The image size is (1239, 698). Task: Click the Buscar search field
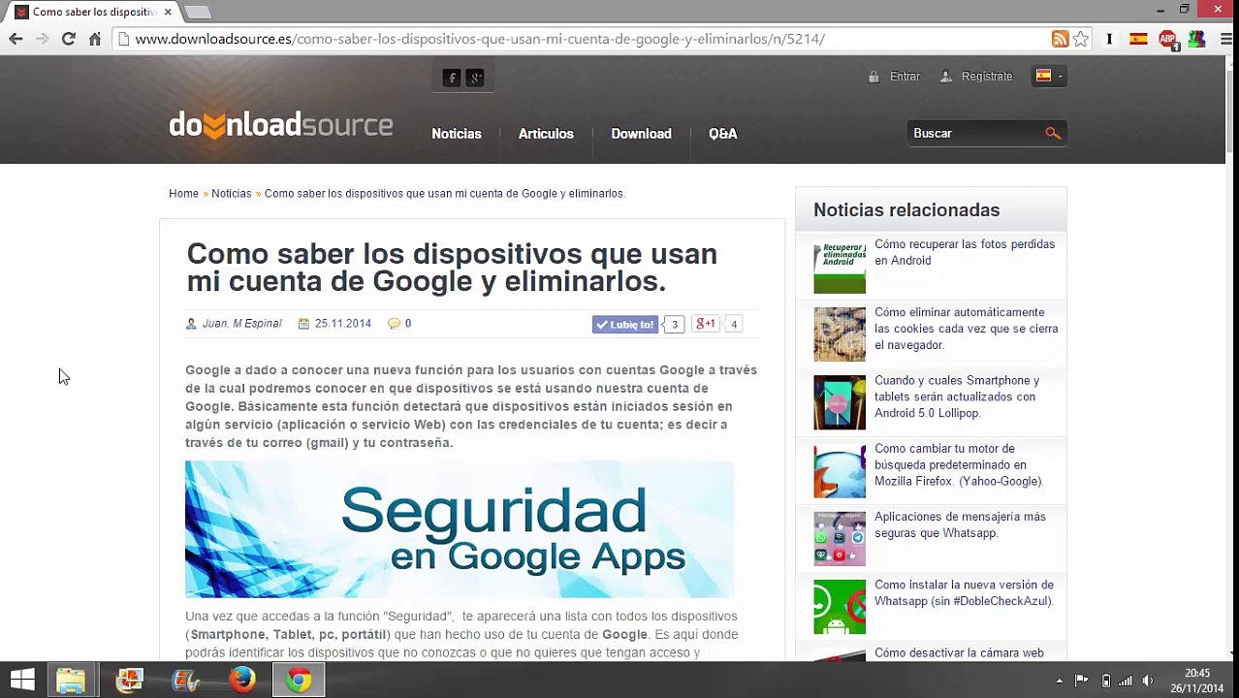pos(977,133)
